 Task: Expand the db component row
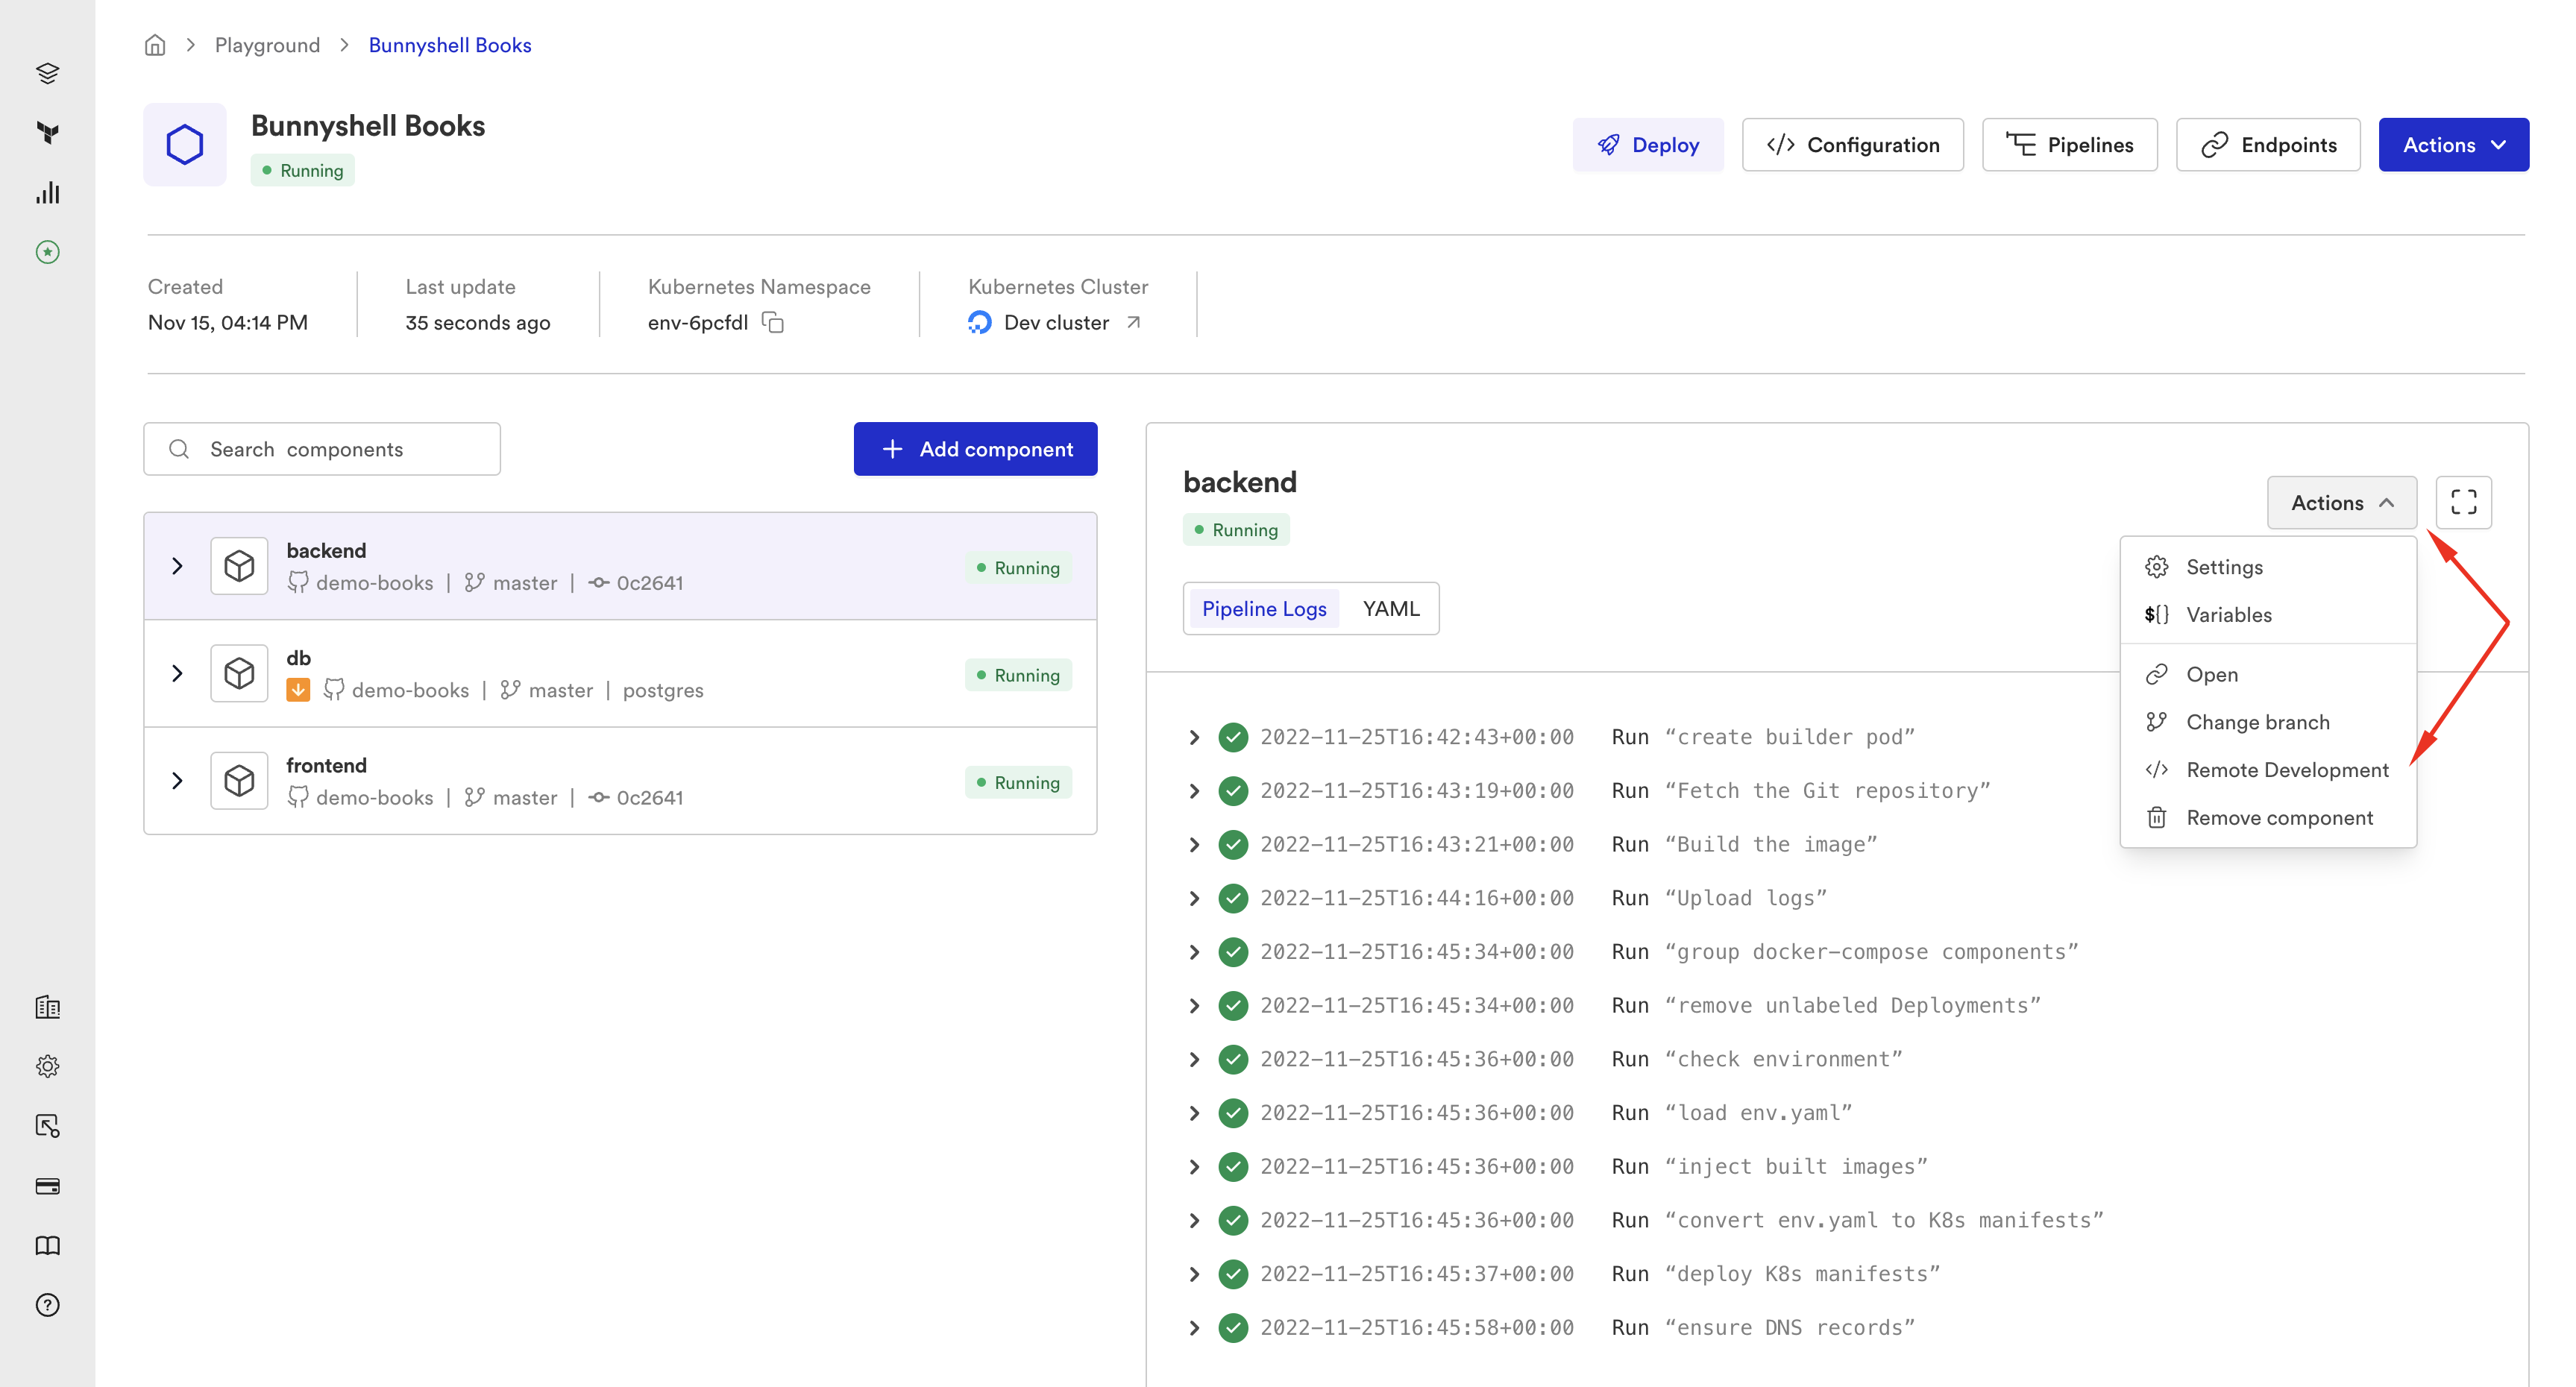177,673
